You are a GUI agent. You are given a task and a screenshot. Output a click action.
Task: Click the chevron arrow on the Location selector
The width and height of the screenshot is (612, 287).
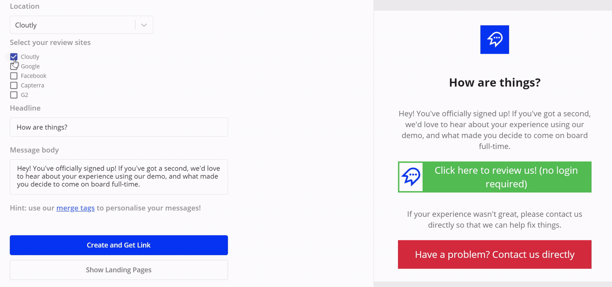point(144,25)
